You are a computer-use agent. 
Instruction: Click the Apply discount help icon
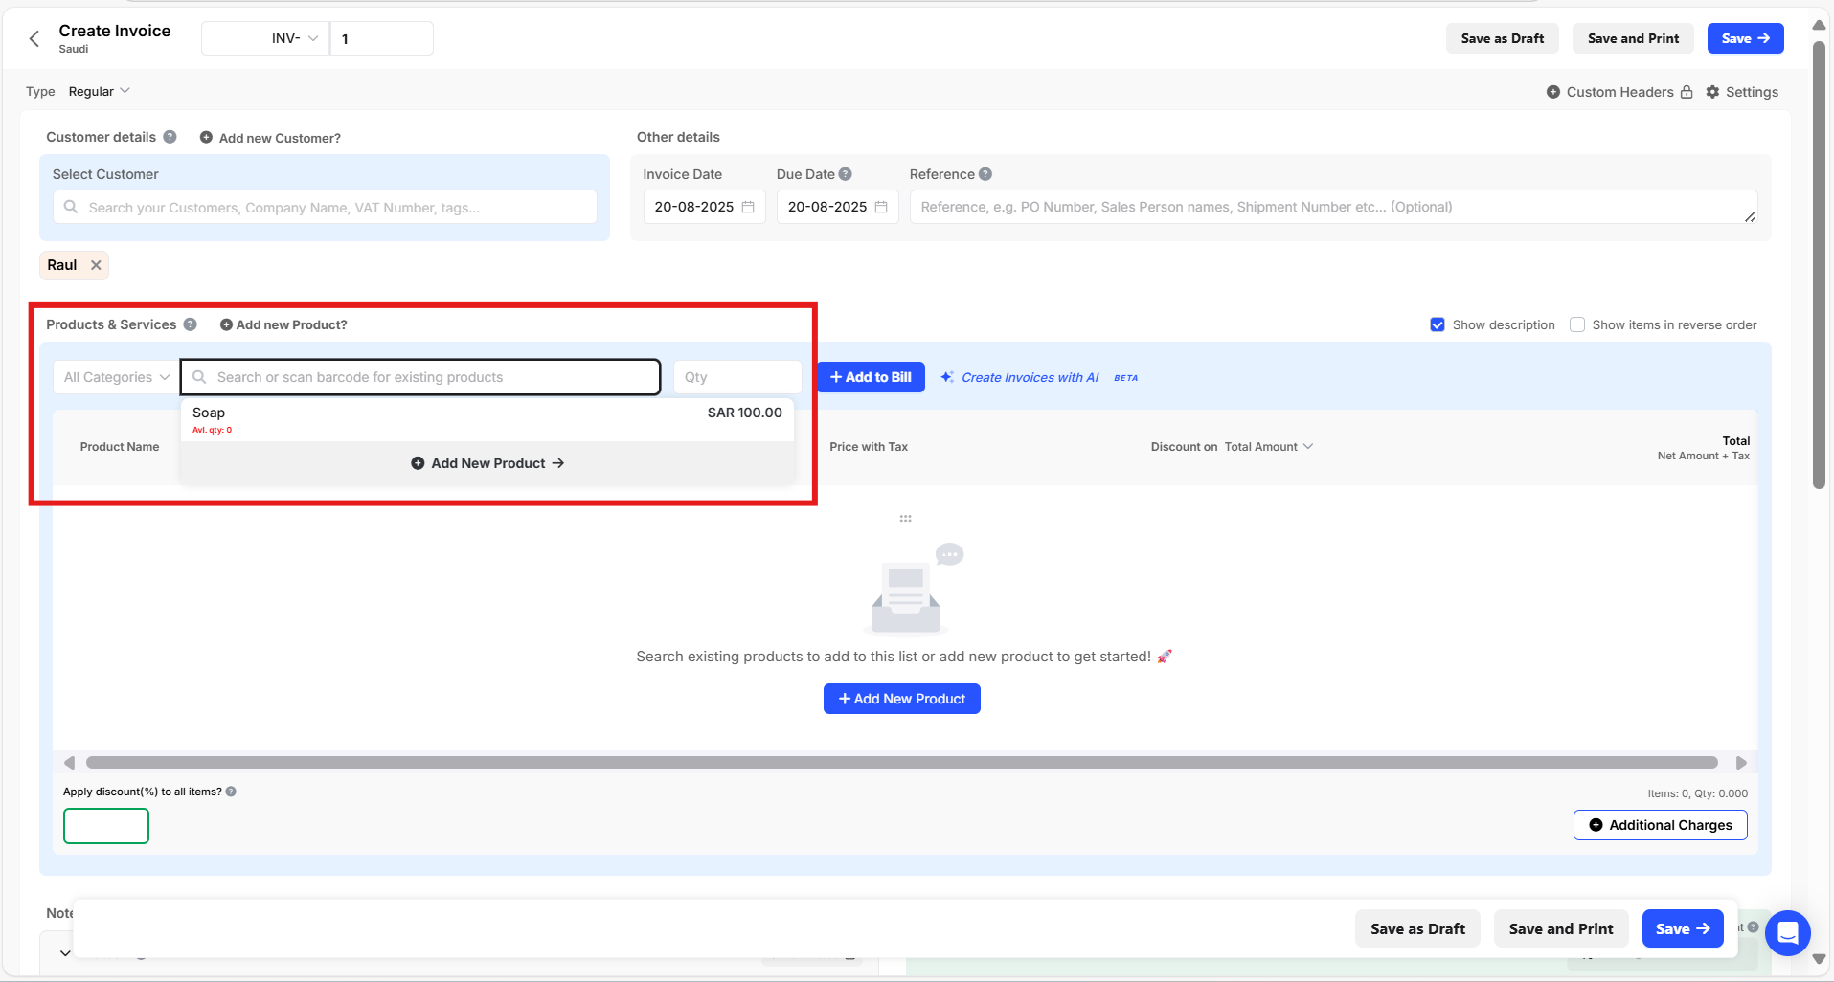pyautogui.click(x=231, y=792)
